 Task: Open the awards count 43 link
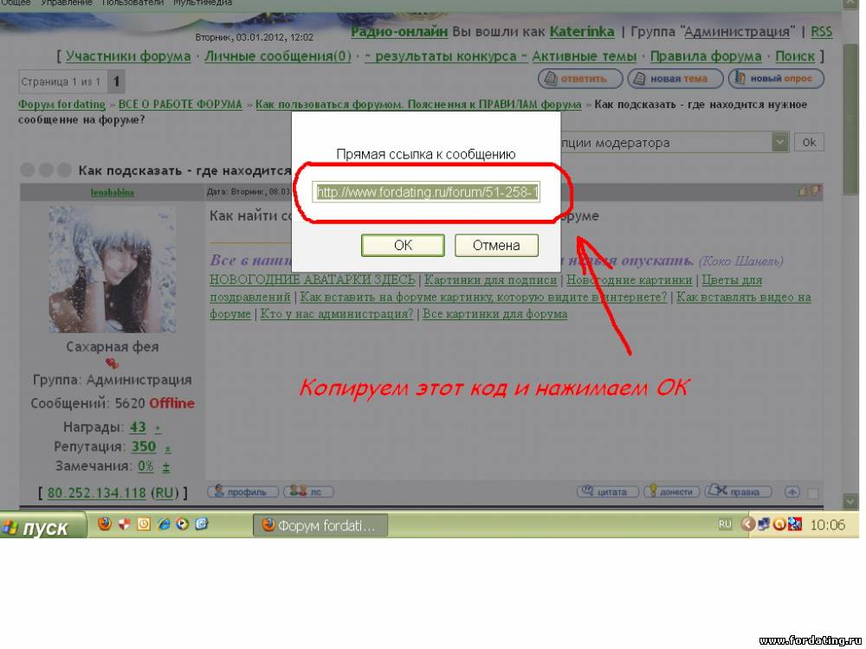pyautogui.click(x=138, y=427)
